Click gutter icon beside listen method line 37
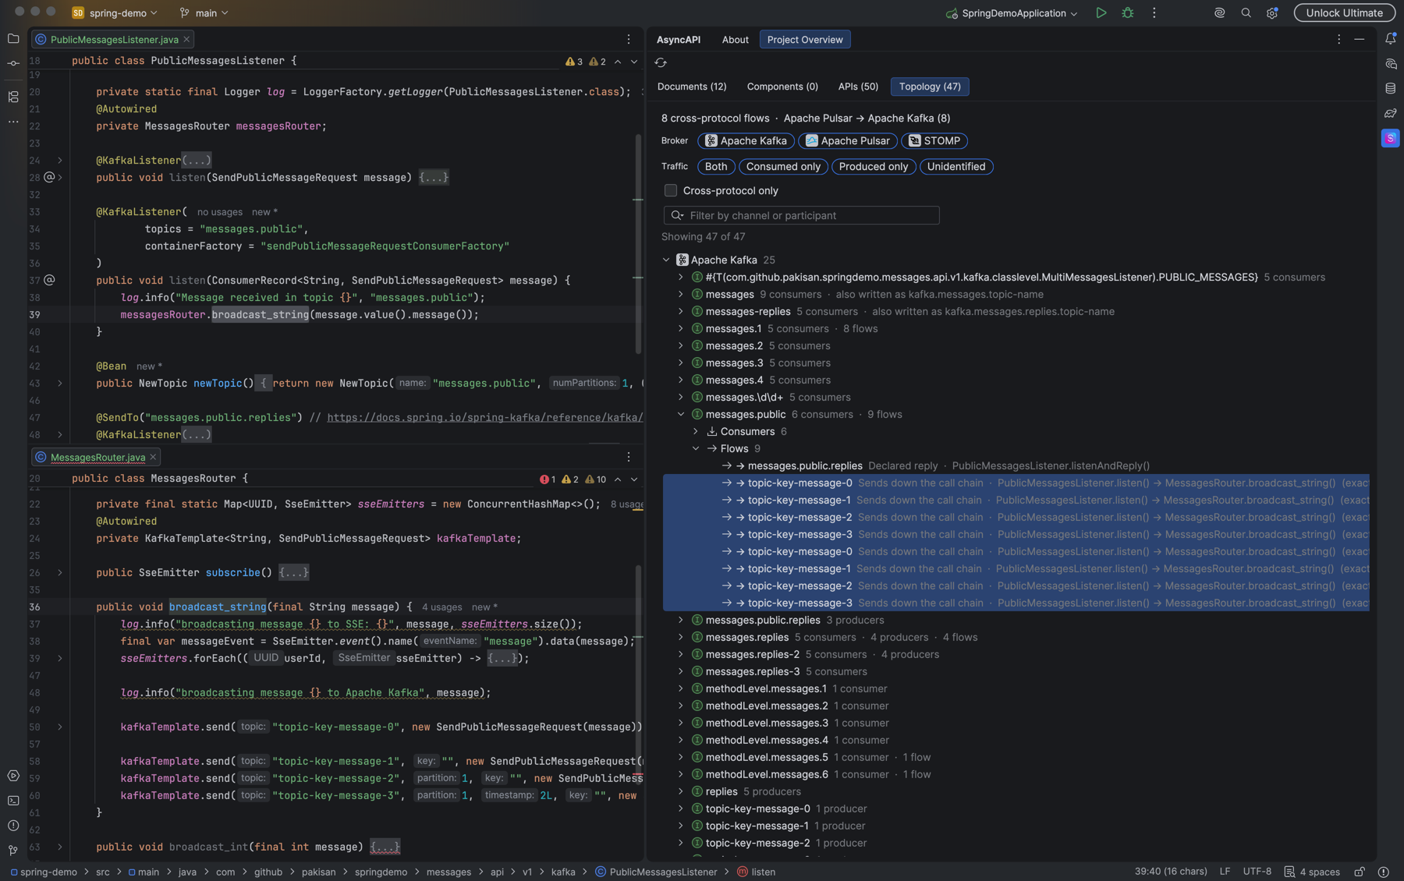 [49, 280]
